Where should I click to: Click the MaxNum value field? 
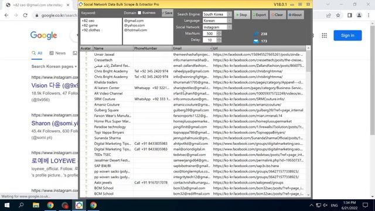(x=210, y=34)
